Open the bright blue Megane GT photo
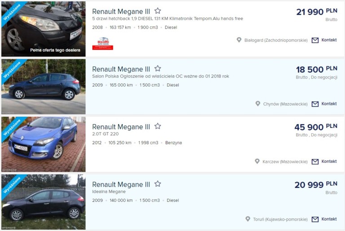 tap(43, 144)
